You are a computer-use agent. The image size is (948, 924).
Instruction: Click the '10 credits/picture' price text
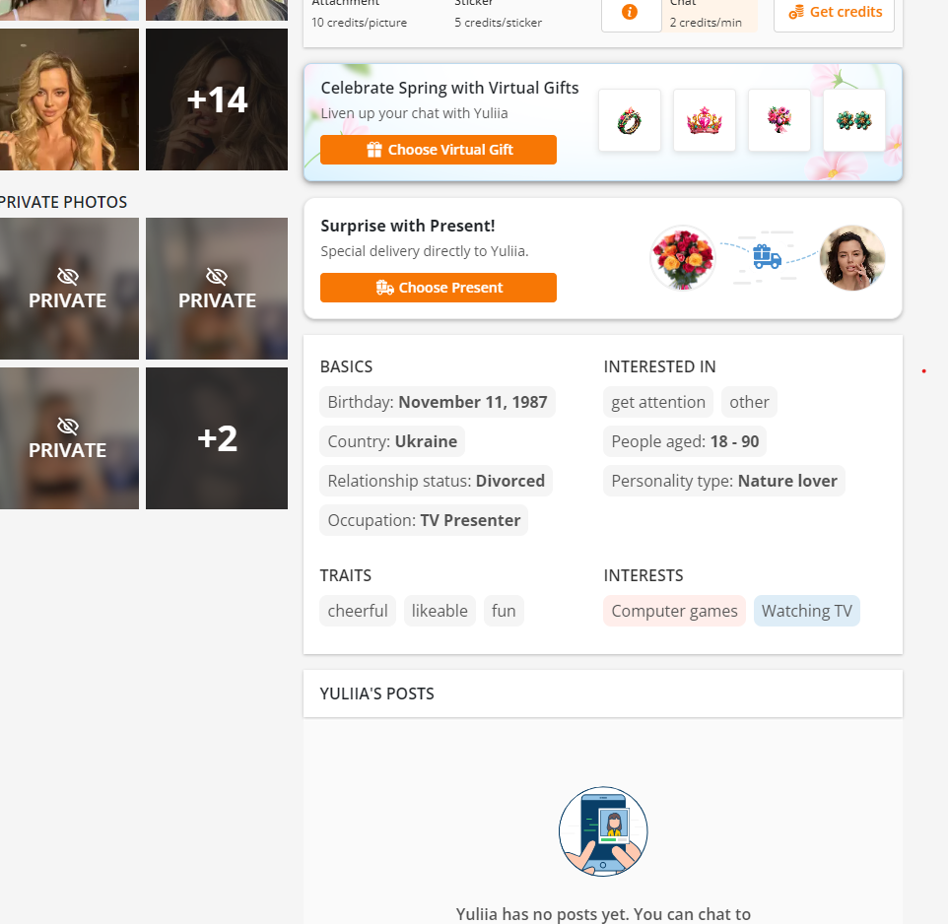tap(359, 23)
